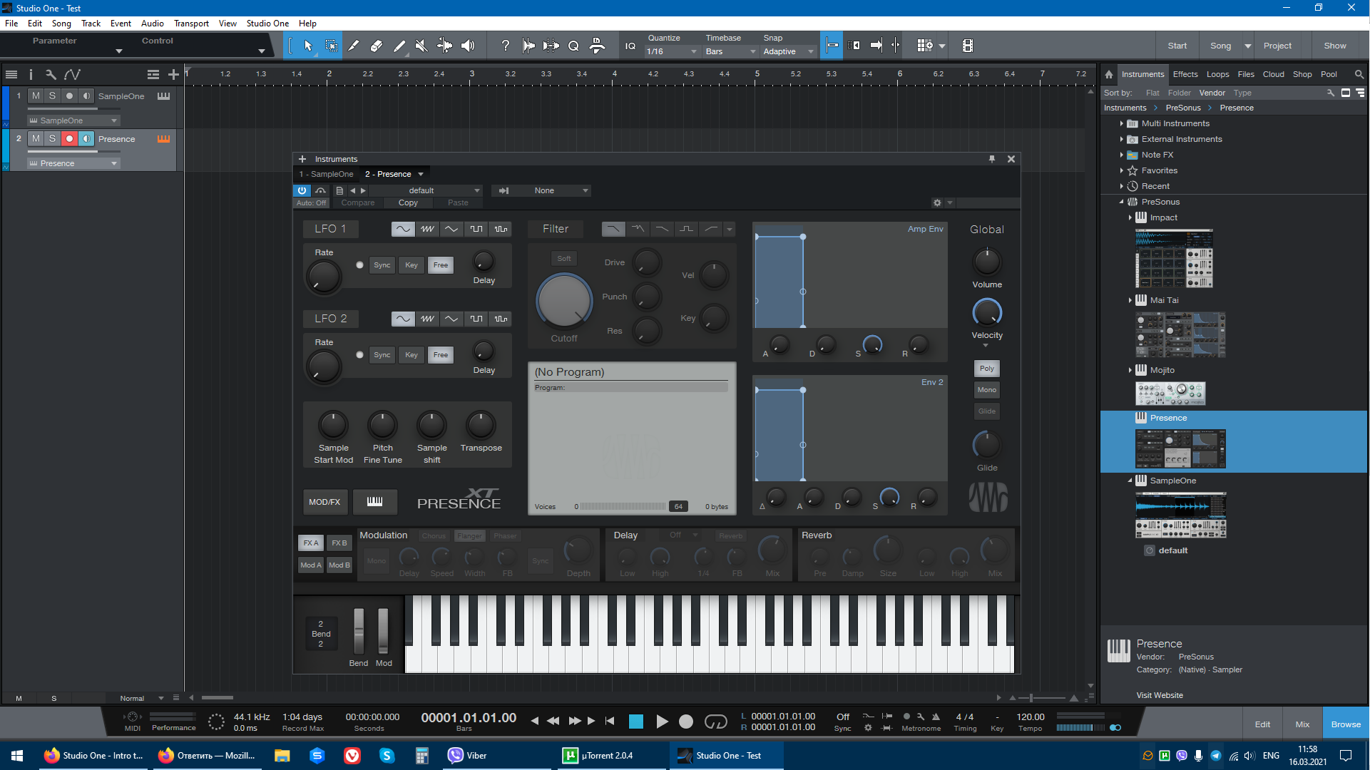
Task: Open Viber from the taskbar
Action: pos(467,756)
